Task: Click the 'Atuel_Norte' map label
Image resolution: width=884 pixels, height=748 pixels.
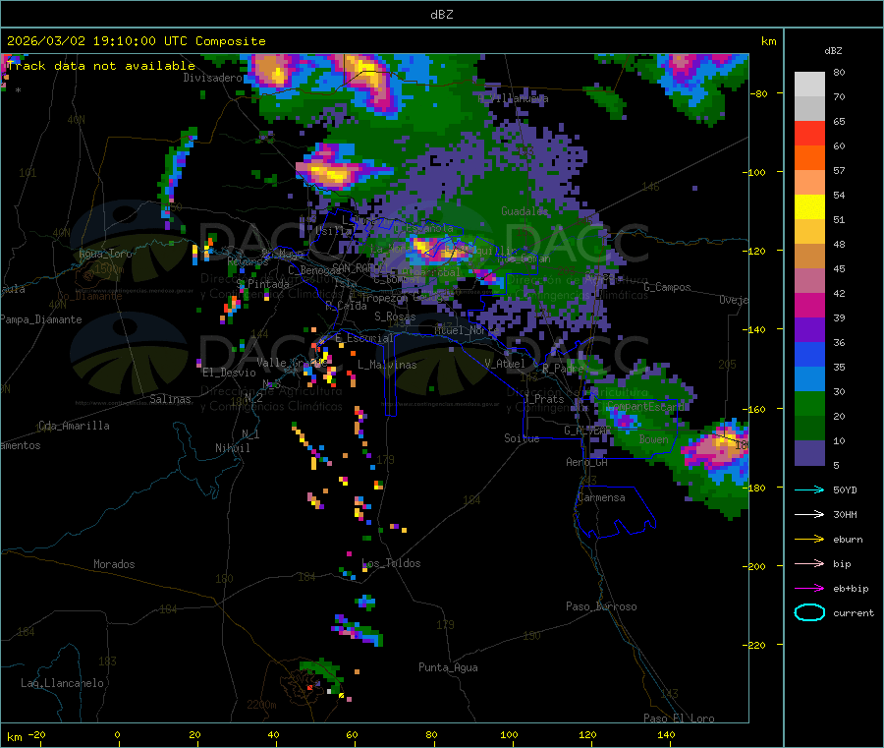Action: pos(467,330)
